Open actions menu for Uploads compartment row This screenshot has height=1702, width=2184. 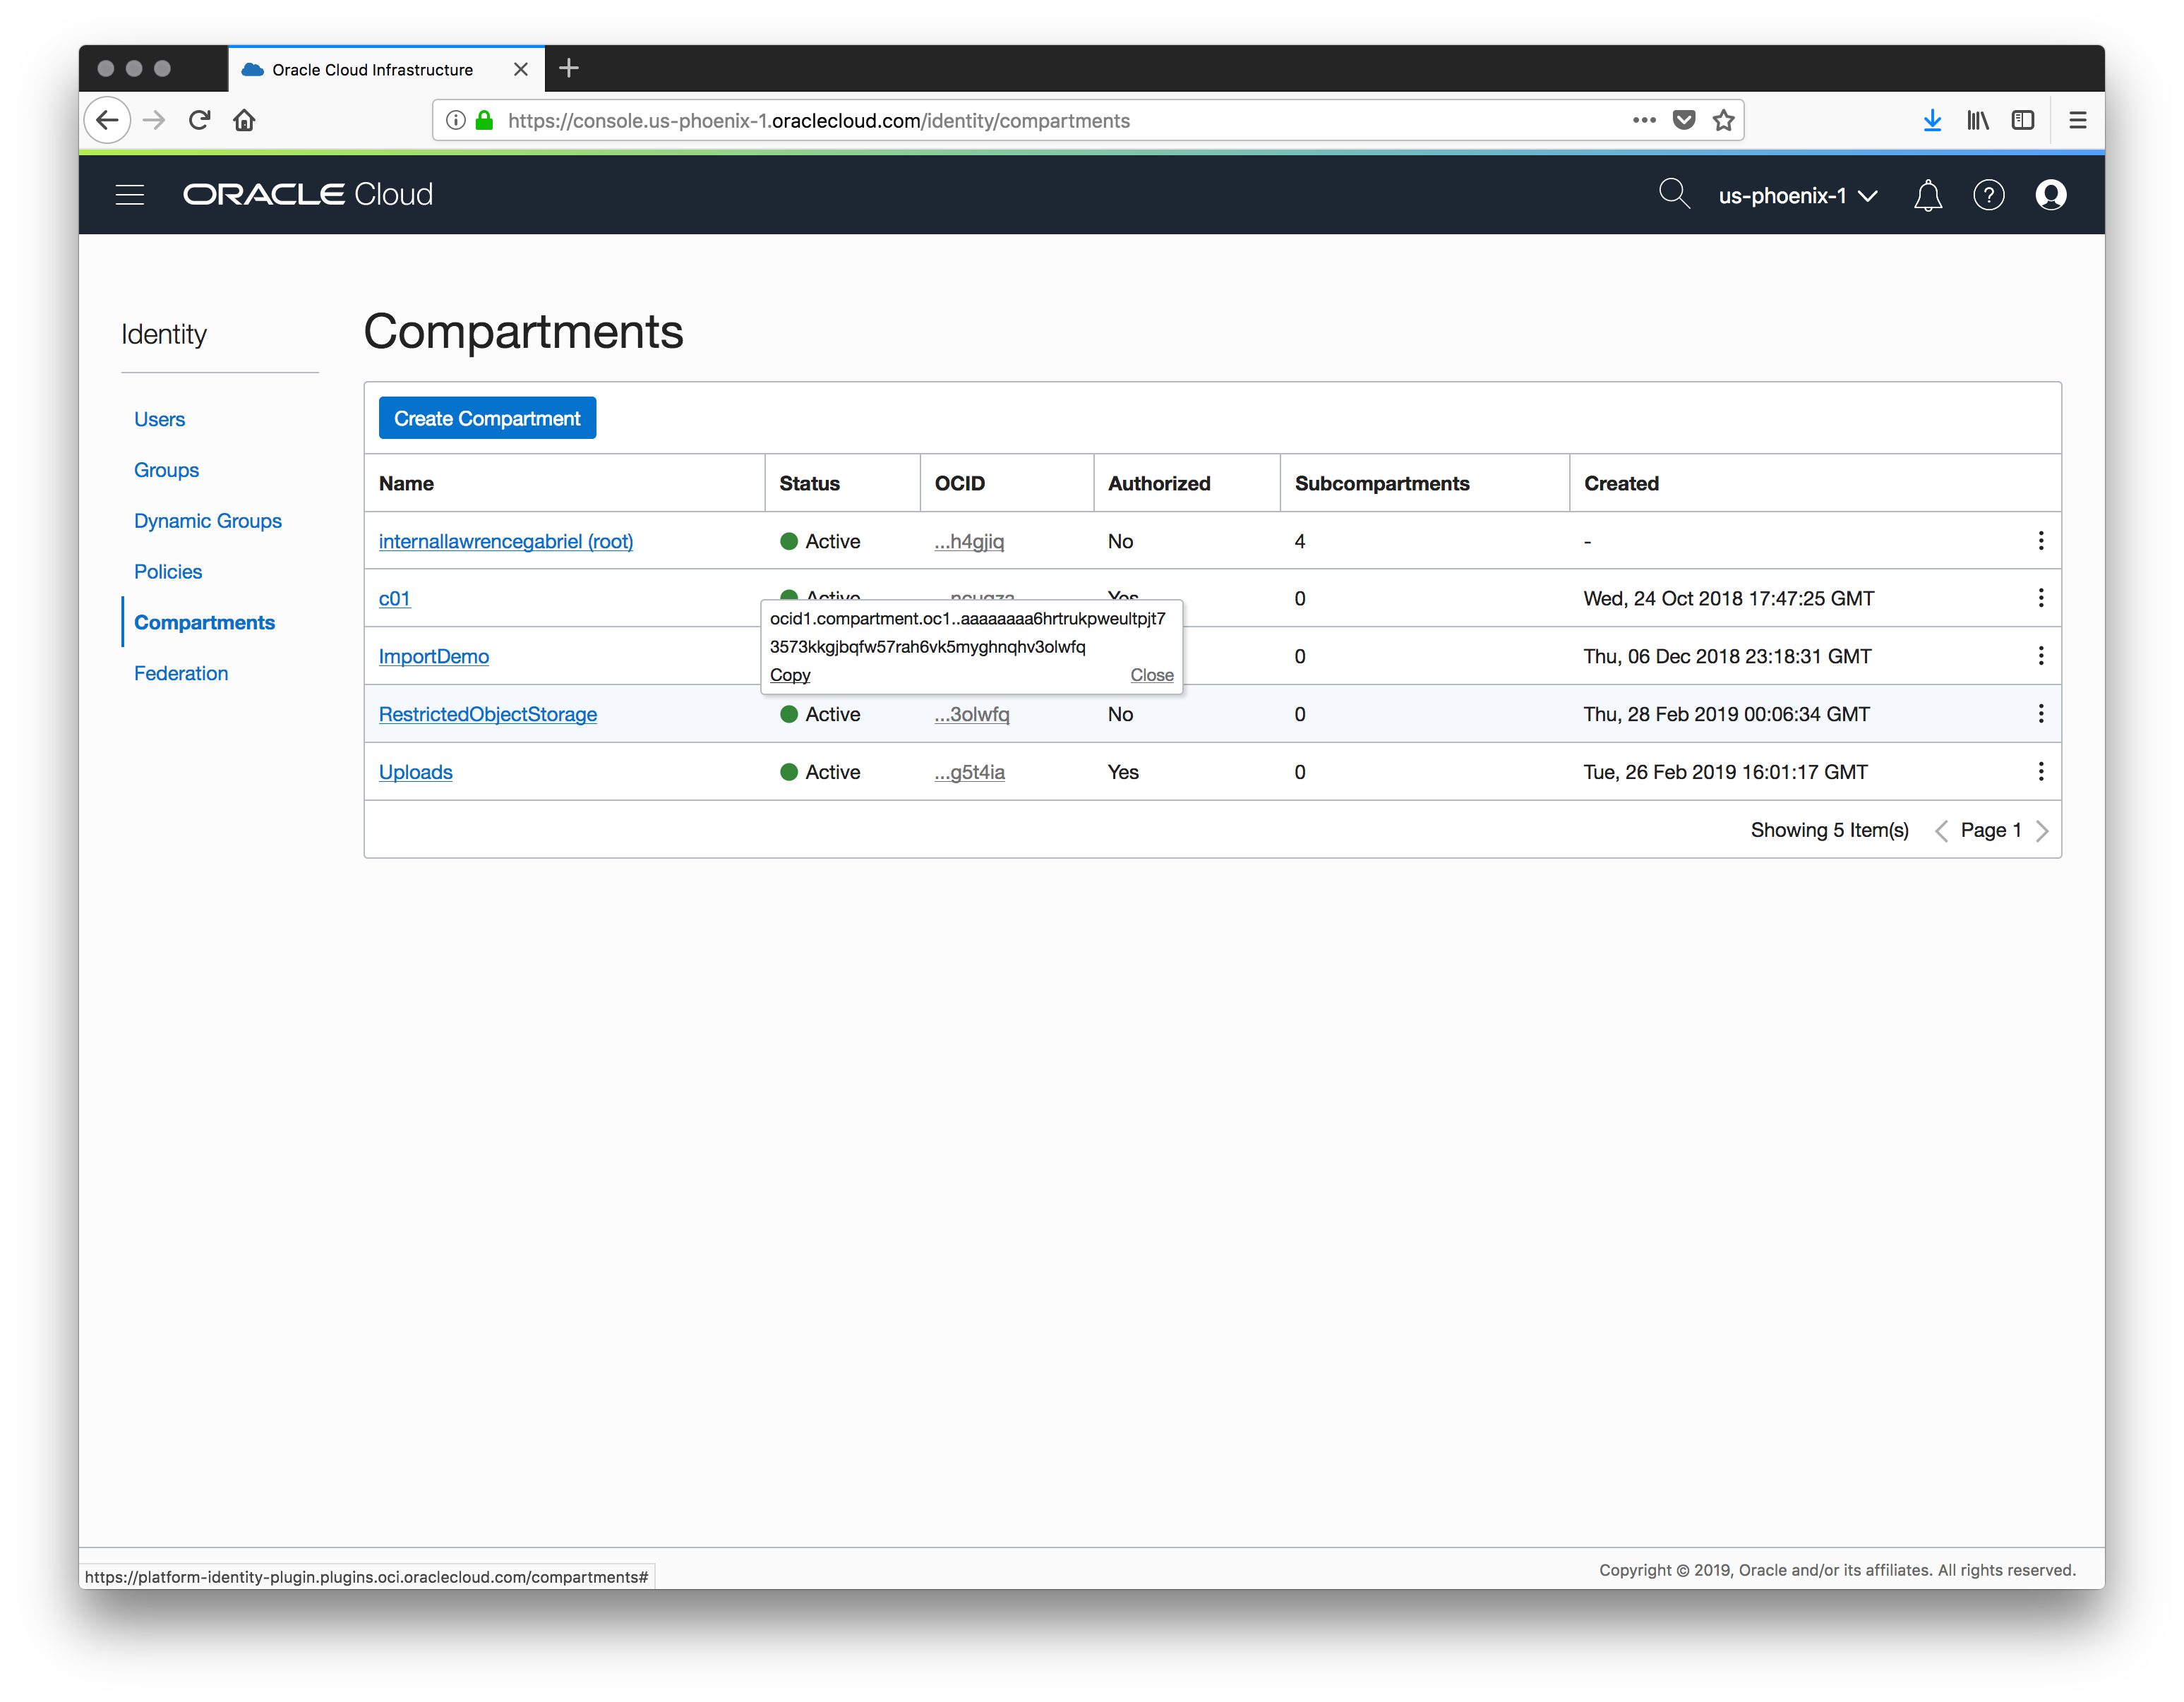2040,771
